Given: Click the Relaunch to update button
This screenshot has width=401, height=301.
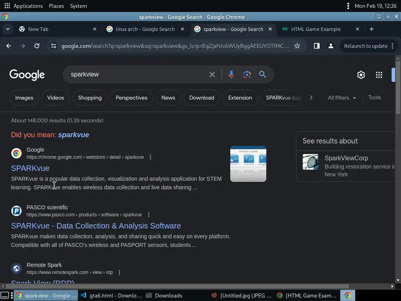Looking at the screenshot, I should (x=366, y=46).
